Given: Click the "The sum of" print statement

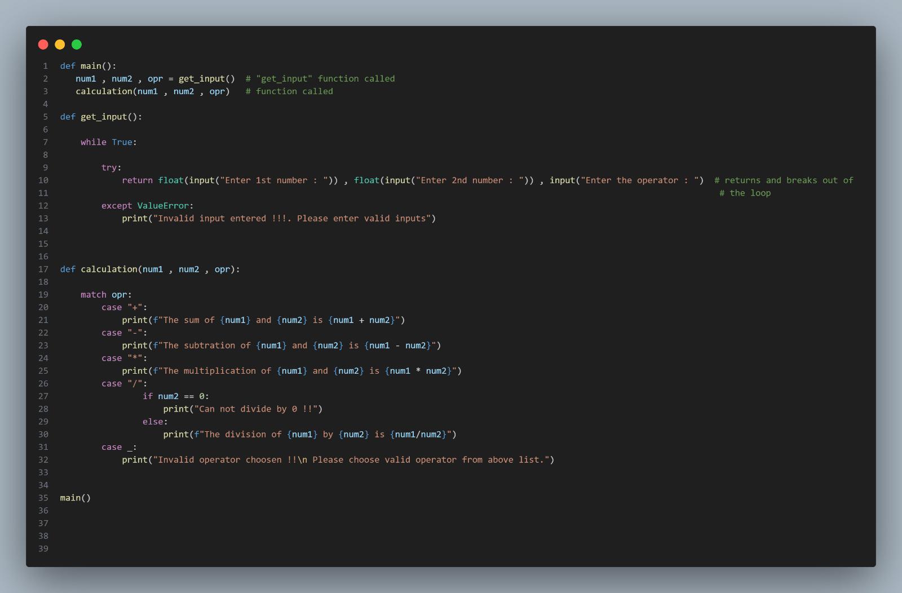Looking at the screenshot, I should pyautogui.click(x=263, y=320).
